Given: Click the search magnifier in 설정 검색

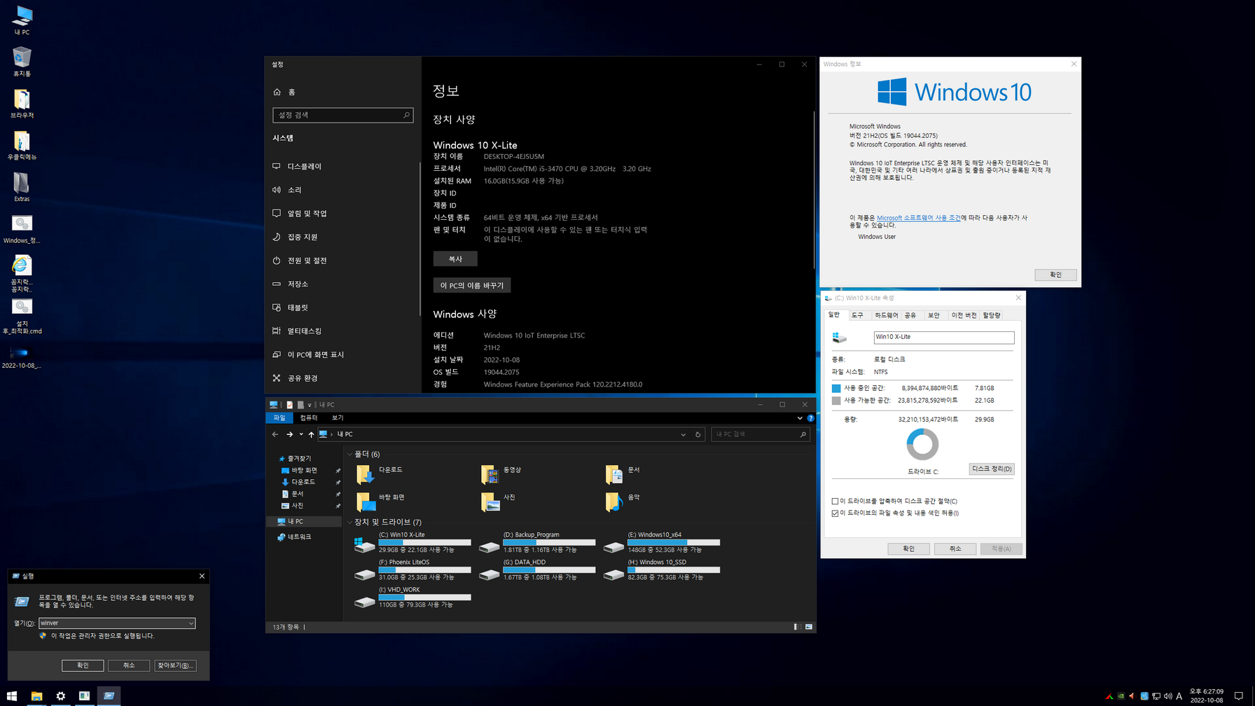Looking at the screenshot, I should (x=406, y=115).
